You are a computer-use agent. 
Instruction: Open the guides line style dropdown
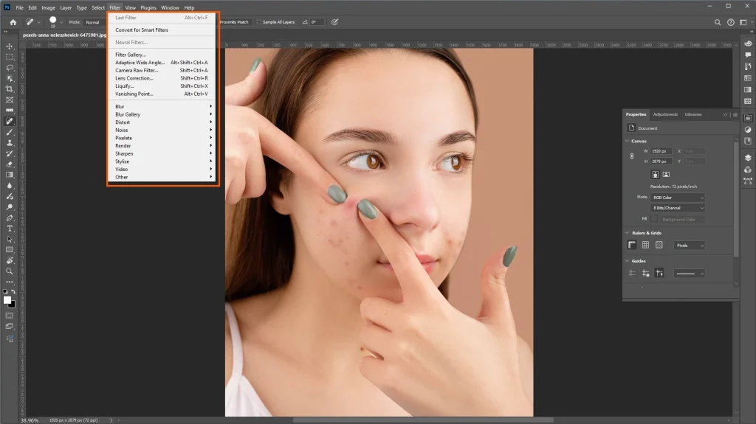[x=690, y=274]
